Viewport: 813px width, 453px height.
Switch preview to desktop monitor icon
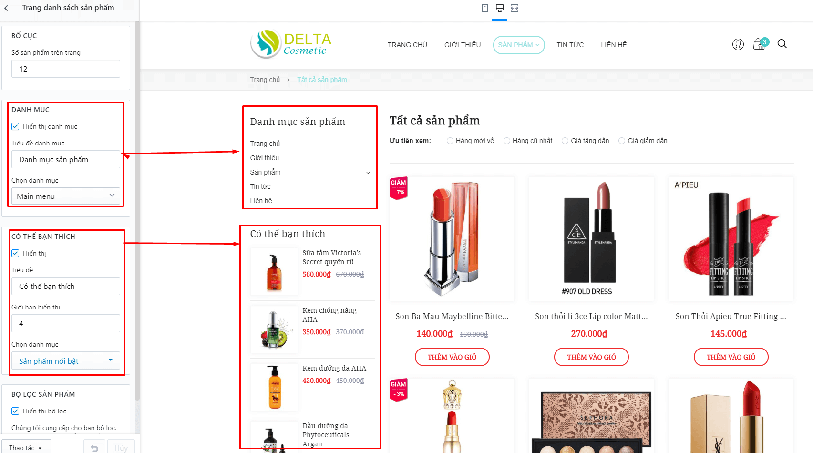coord(500,8)
